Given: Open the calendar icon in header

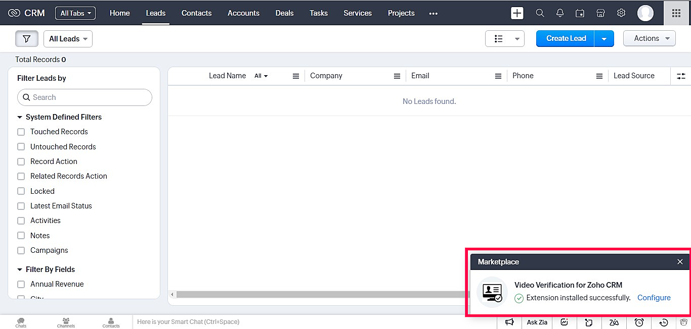Looking at the screenshot, I should pos(580,13).
